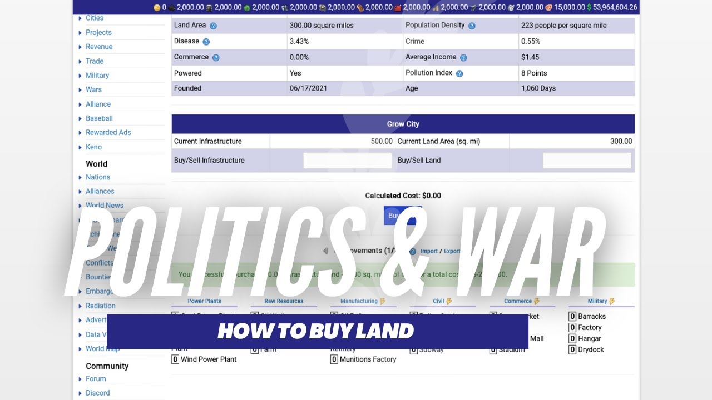The image size is (712, 400).
Task: Click the food steak resource icon
Action: pyautogui.click(x=548, y=7)
